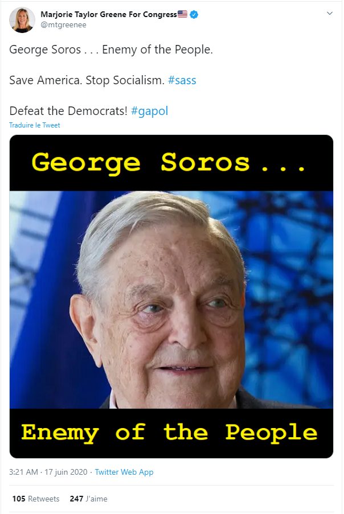Click the blue verified badge icon
Image resolution: width=344 pixels, height=514 pixels.
(x=194, y=14)
